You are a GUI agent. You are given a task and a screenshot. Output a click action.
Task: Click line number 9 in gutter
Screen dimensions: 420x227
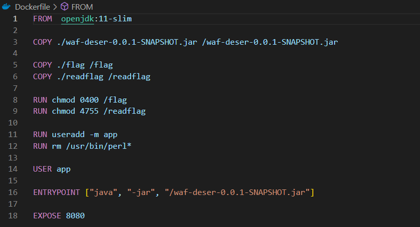click(15, 111)
